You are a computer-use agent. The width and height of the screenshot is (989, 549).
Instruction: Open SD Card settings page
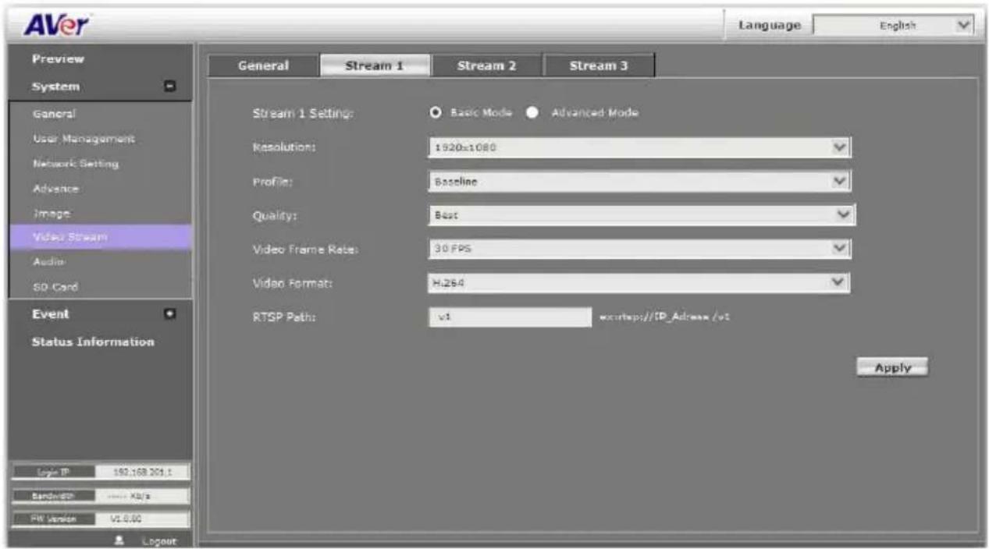pos(55,286)
